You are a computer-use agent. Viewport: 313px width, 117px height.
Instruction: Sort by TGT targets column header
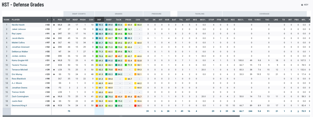pyautogui.click(x=226, y=20)
